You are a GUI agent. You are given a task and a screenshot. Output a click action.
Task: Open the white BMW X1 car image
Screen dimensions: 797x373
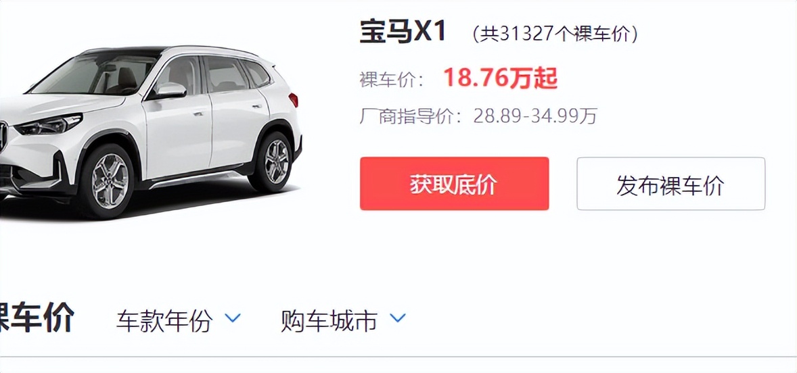pyautogui.click(x=150, y=132)
